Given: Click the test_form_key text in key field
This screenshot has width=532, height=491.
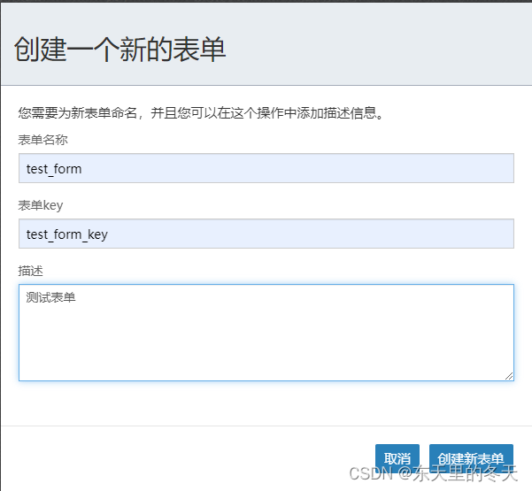Looking at the screenshot, I should coord(67,234).
